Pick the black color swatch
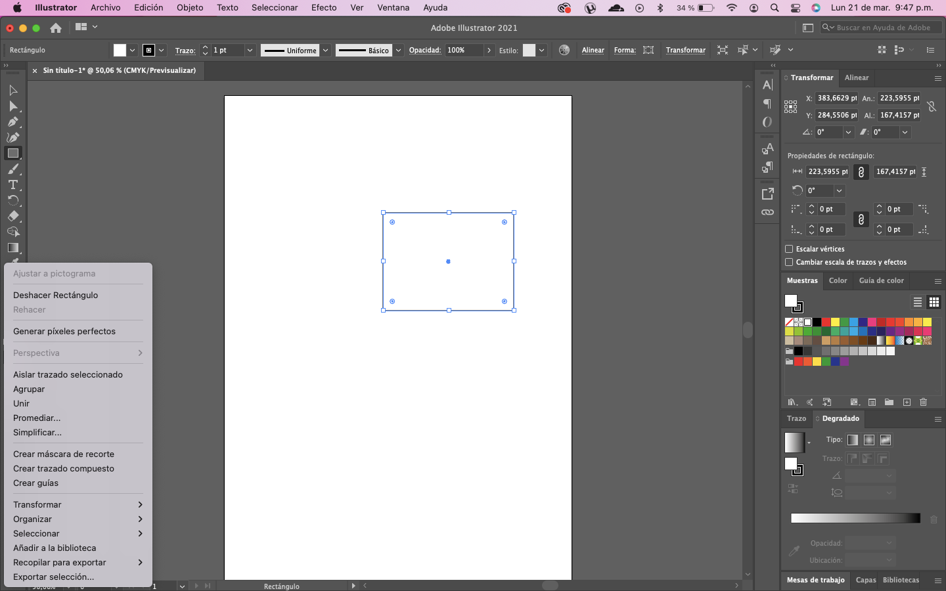Image resolution: width=946 pixels, height=591 pixels. [x=817, y=322]
